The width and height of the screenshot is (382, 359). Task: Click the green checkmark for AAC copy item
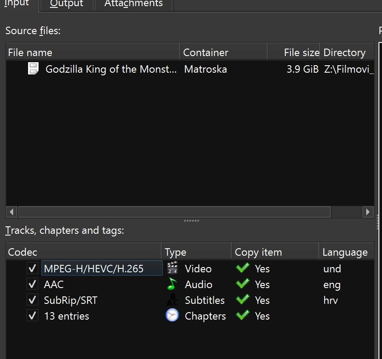pyautogui.click(x=243, y=284)
